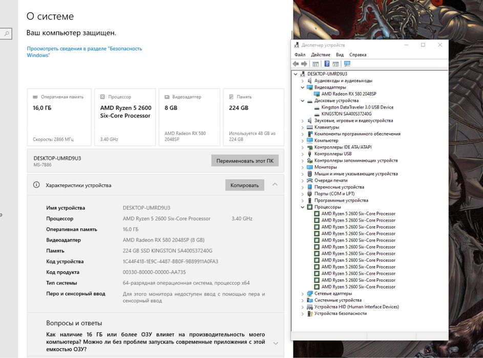Open the Файл menu
The height and width of the screenshot is (358, 483).
300,55
